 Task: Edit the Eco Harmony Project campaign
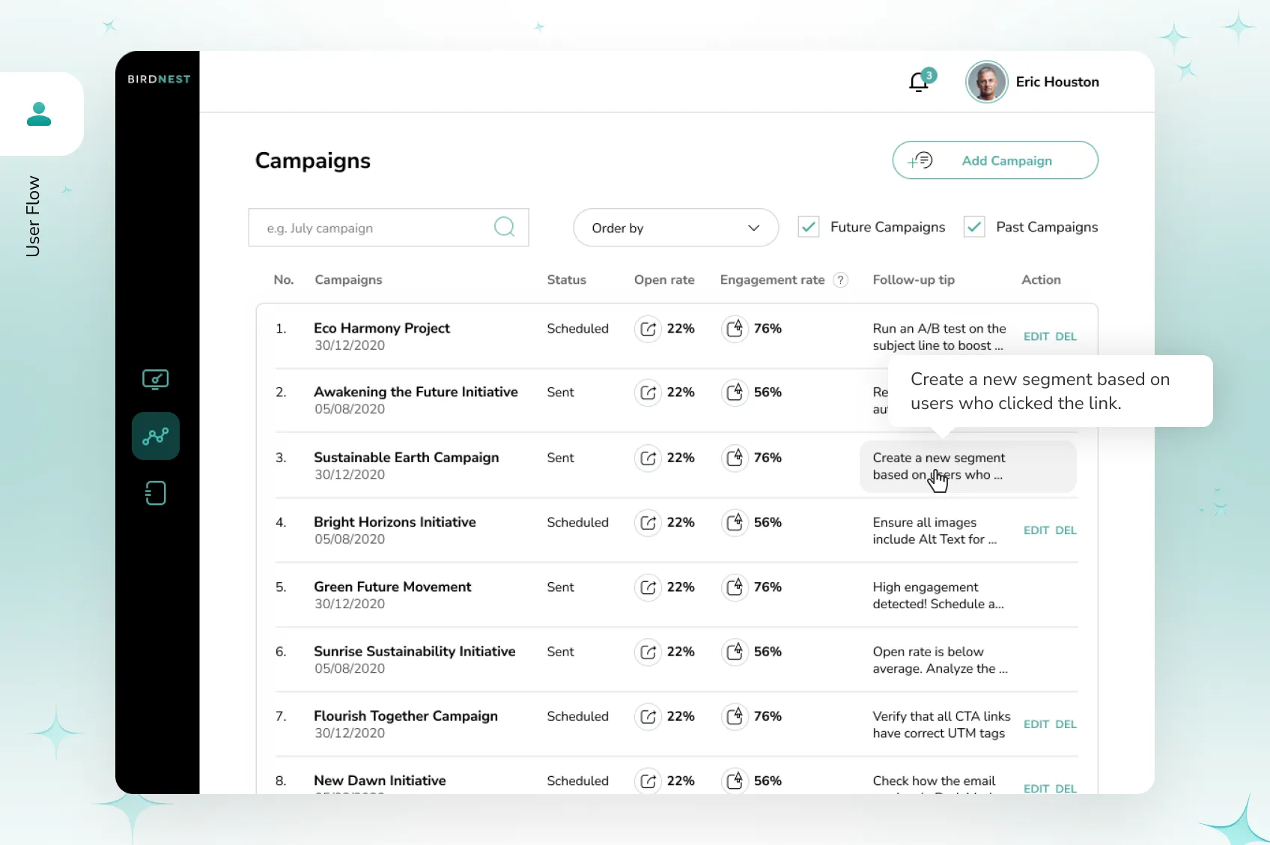pyautogui.click(x=1036, y=336)
